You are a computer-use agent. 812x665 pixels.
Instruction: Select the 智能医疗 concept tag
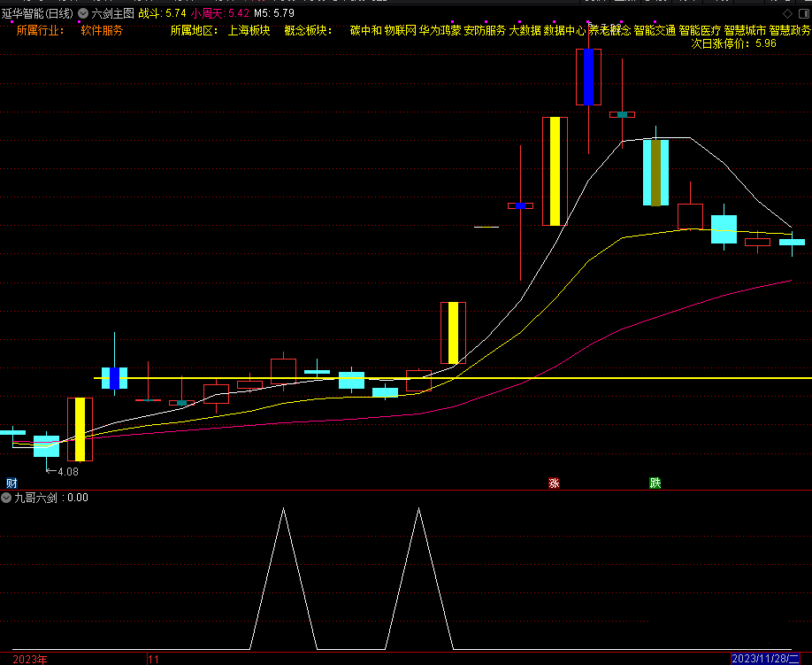tap(700, 30)
